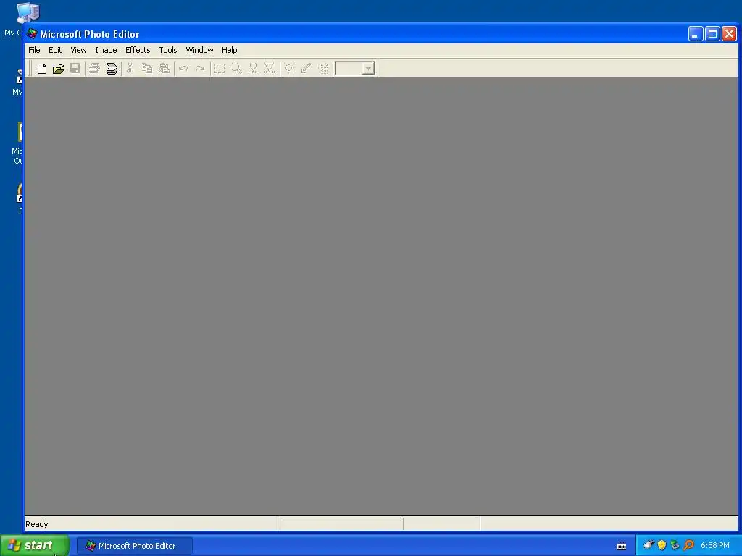742x556 pixels.
Task: Open the Image menu
Action: pos(106,50)
